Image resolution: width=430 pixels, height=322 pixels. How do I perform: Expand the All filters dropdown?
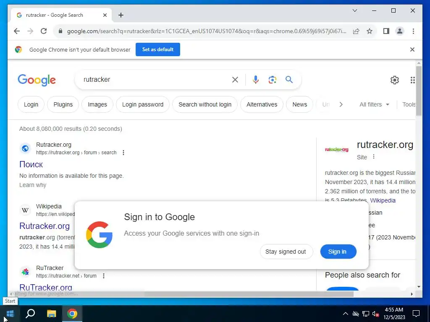374,104
